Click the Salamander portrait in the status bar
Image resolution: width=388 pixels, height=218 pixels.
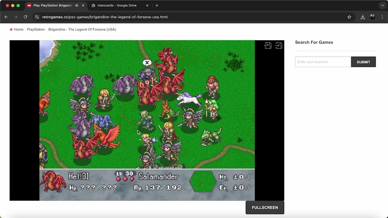pyautogui.click(x=53, y=182)
